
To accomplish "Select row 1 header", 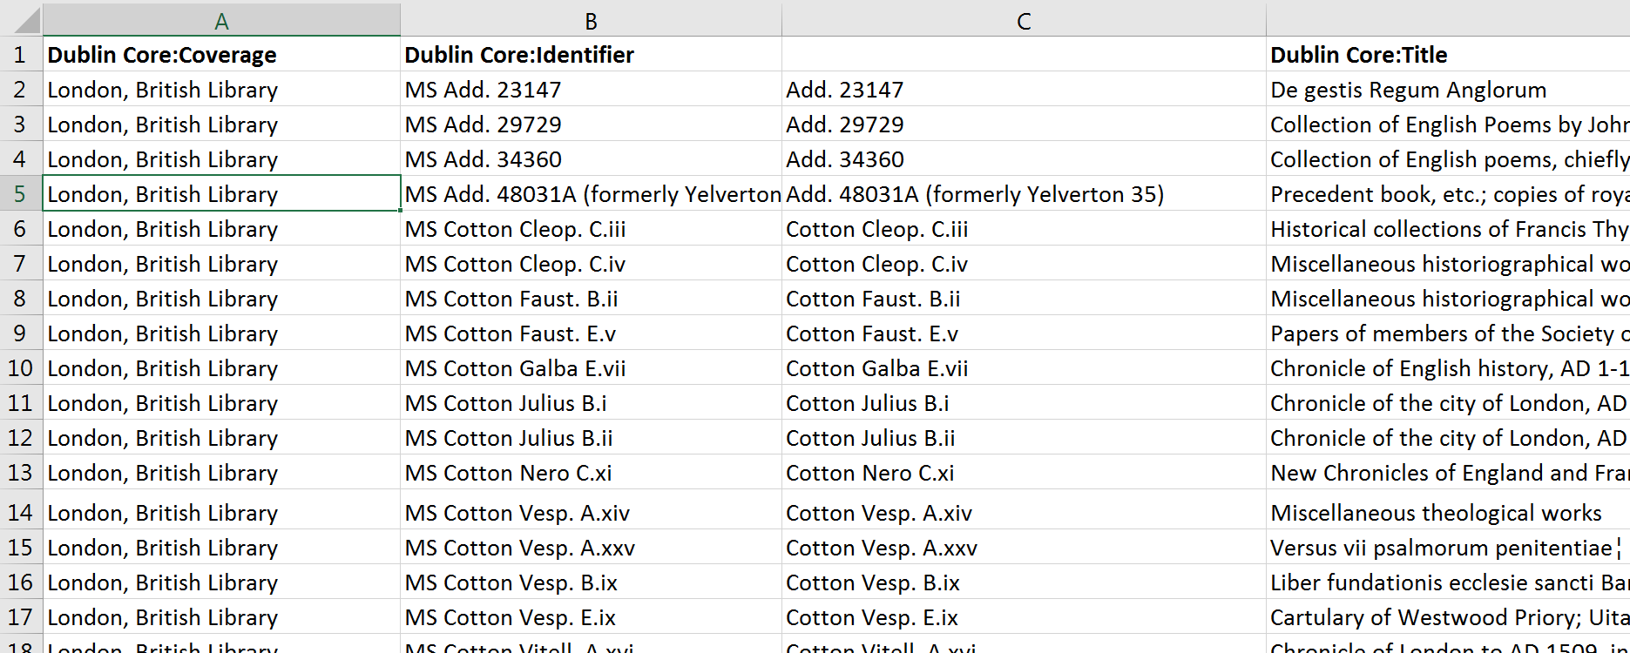I will tap(20, 55).
